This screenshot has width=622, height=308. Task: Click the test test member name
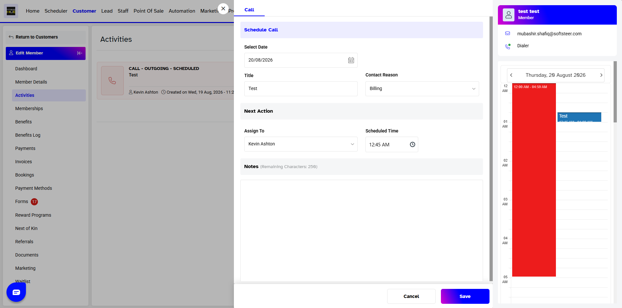[529, 11]
